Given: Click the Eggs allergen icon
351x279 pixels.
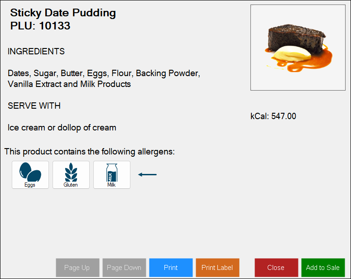Looking at the screenshot, I should coord(30,175).
